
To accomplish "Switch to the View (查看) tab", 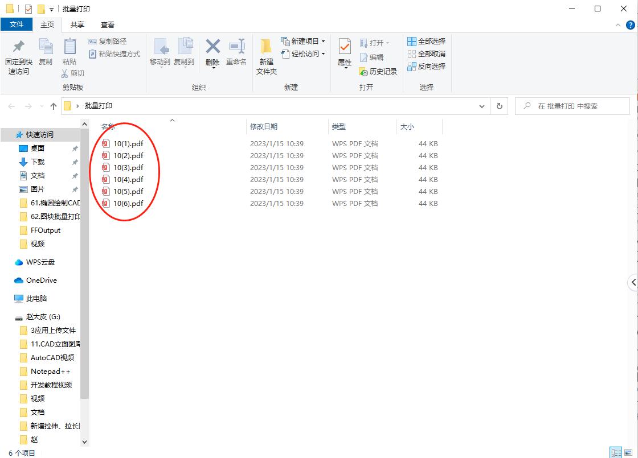I will tap(108, 25).
